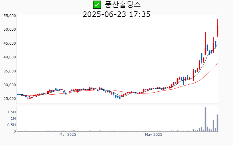This screenshot has width=233, height=146.
Task: Click the Mar 2025 date axis label
Action: click(x=68, y=135)
